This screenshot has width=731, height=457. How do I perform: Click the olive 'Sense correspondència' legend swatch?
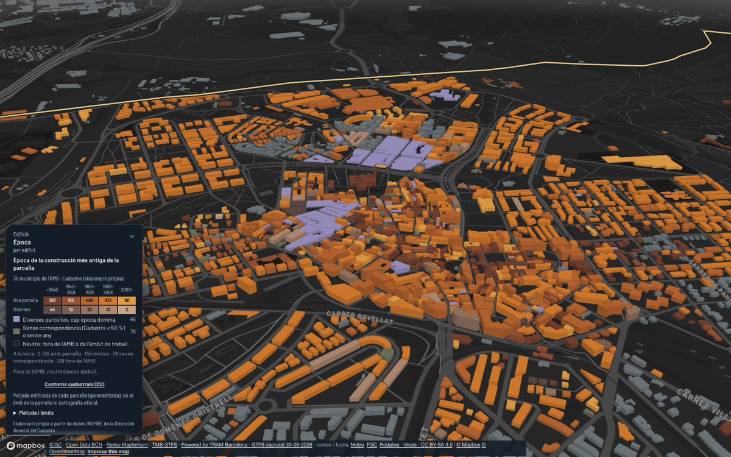16,331
